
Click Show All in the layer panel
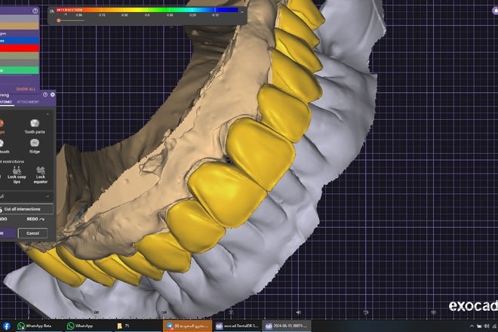tap(26, 88)
